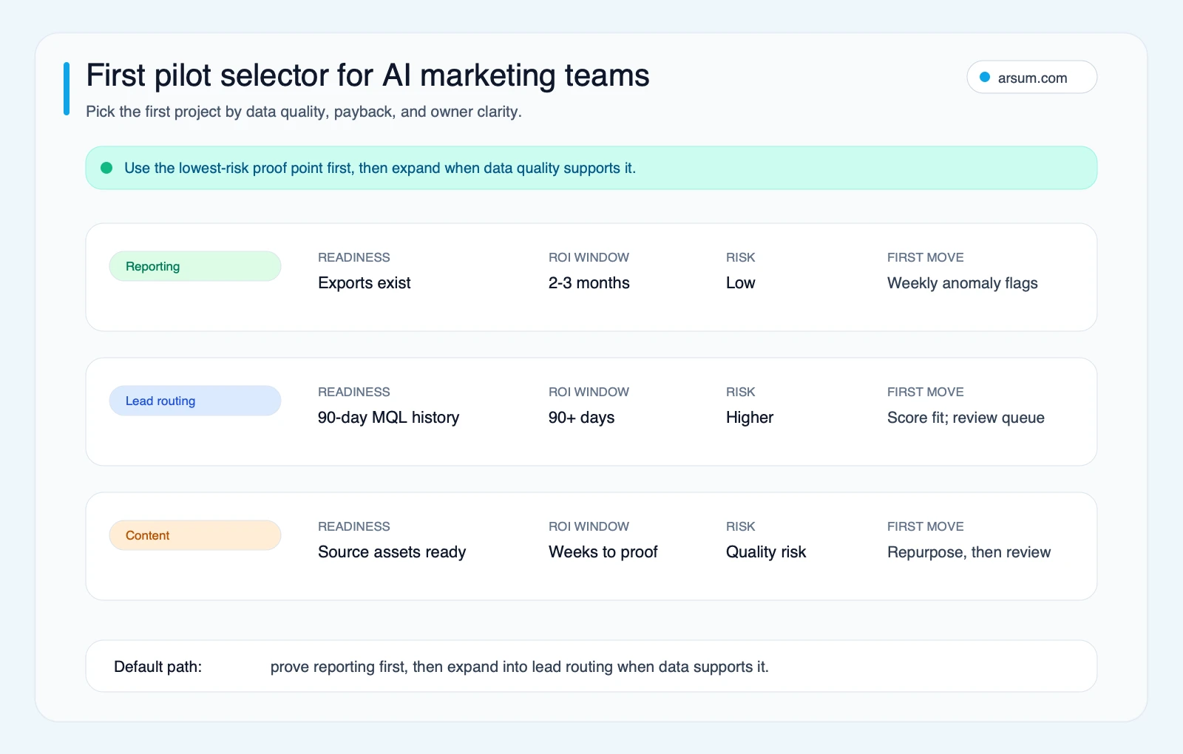The image size is (1183, 754).
Task: Click READINESS label in the Lead routing row
Action: pyautogui.click(x=354, y=392)
